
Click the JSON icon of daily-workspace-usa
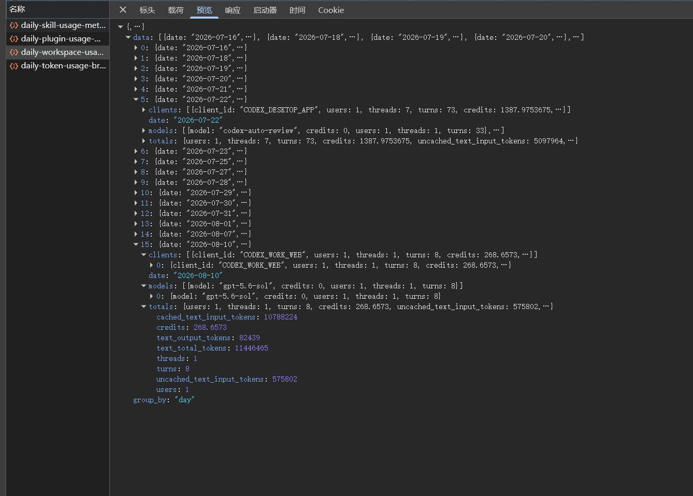pos(14,52)
